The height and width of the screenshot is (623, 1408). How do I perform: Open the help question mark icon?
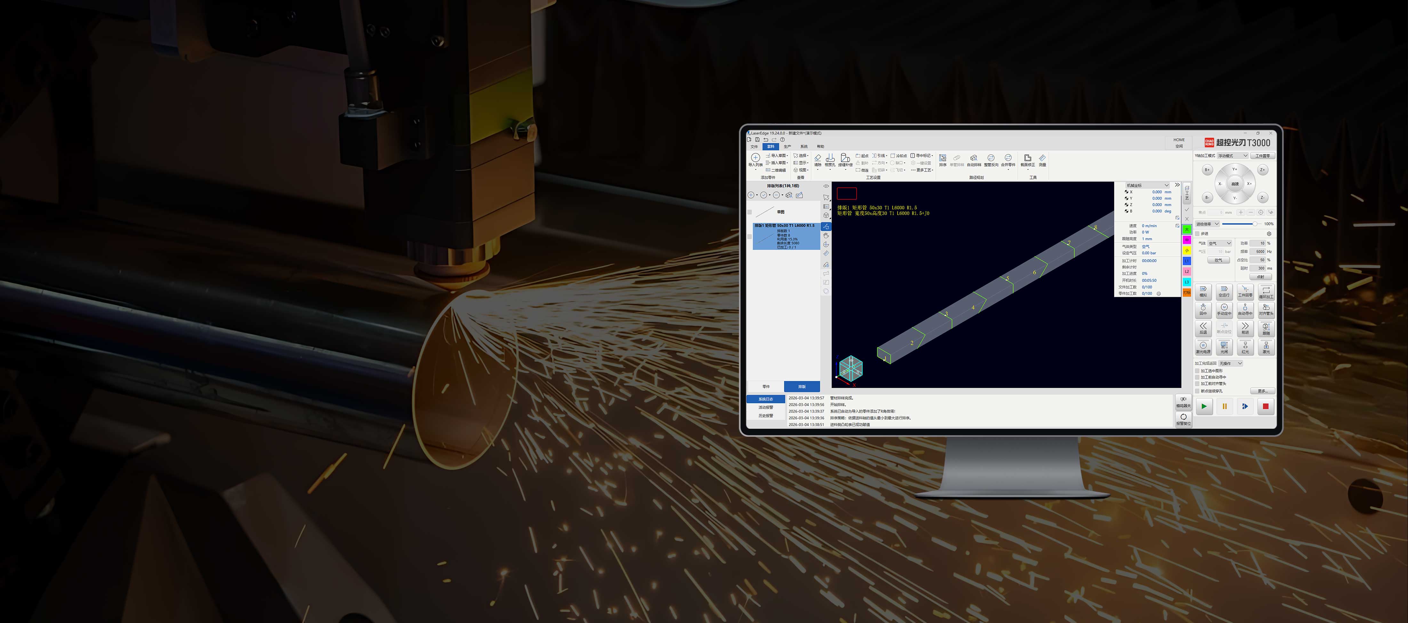[x=782, y=140]
